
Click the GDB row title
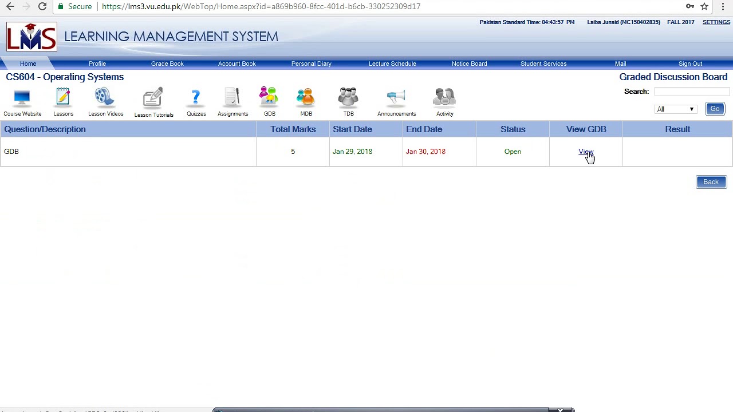[x=11, y=152]
